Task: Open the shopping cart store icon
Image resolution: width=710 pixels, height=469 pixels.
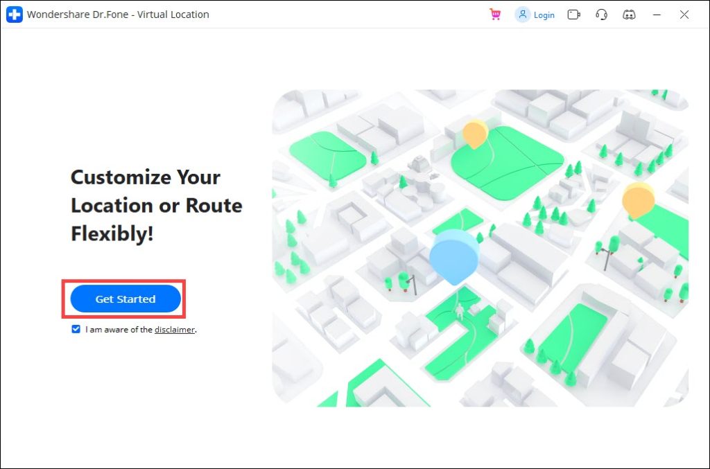Action: point(495,15)
